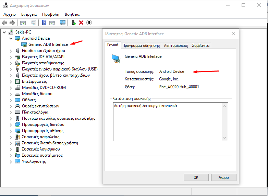The width and height of the screenshot is (268, 196).
Task: Click the Update driver toolbar icon
Action: click(73, 23)
